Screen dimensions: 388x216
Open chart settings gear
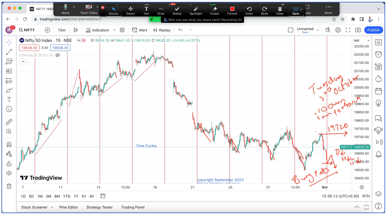pos(338,30)
